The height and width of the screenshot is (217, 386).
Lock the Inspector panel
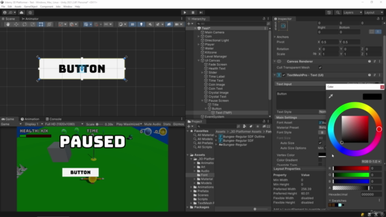click(378, 19)
